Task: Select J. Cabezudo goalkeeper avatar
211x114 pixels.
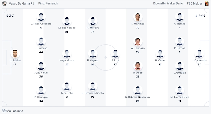Action: coord(199,53)
